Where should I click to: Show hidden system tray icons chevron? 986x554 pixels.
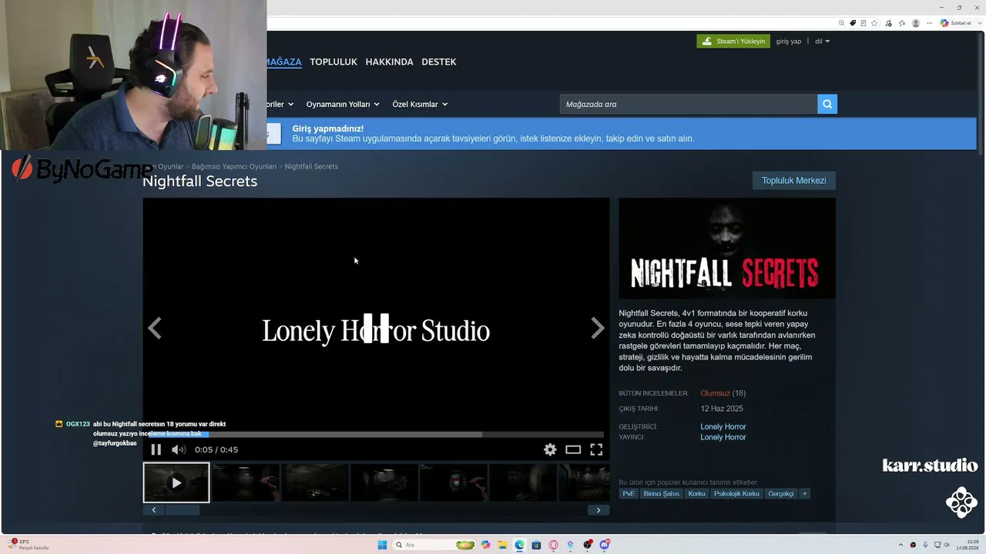(x=901, y=545)
